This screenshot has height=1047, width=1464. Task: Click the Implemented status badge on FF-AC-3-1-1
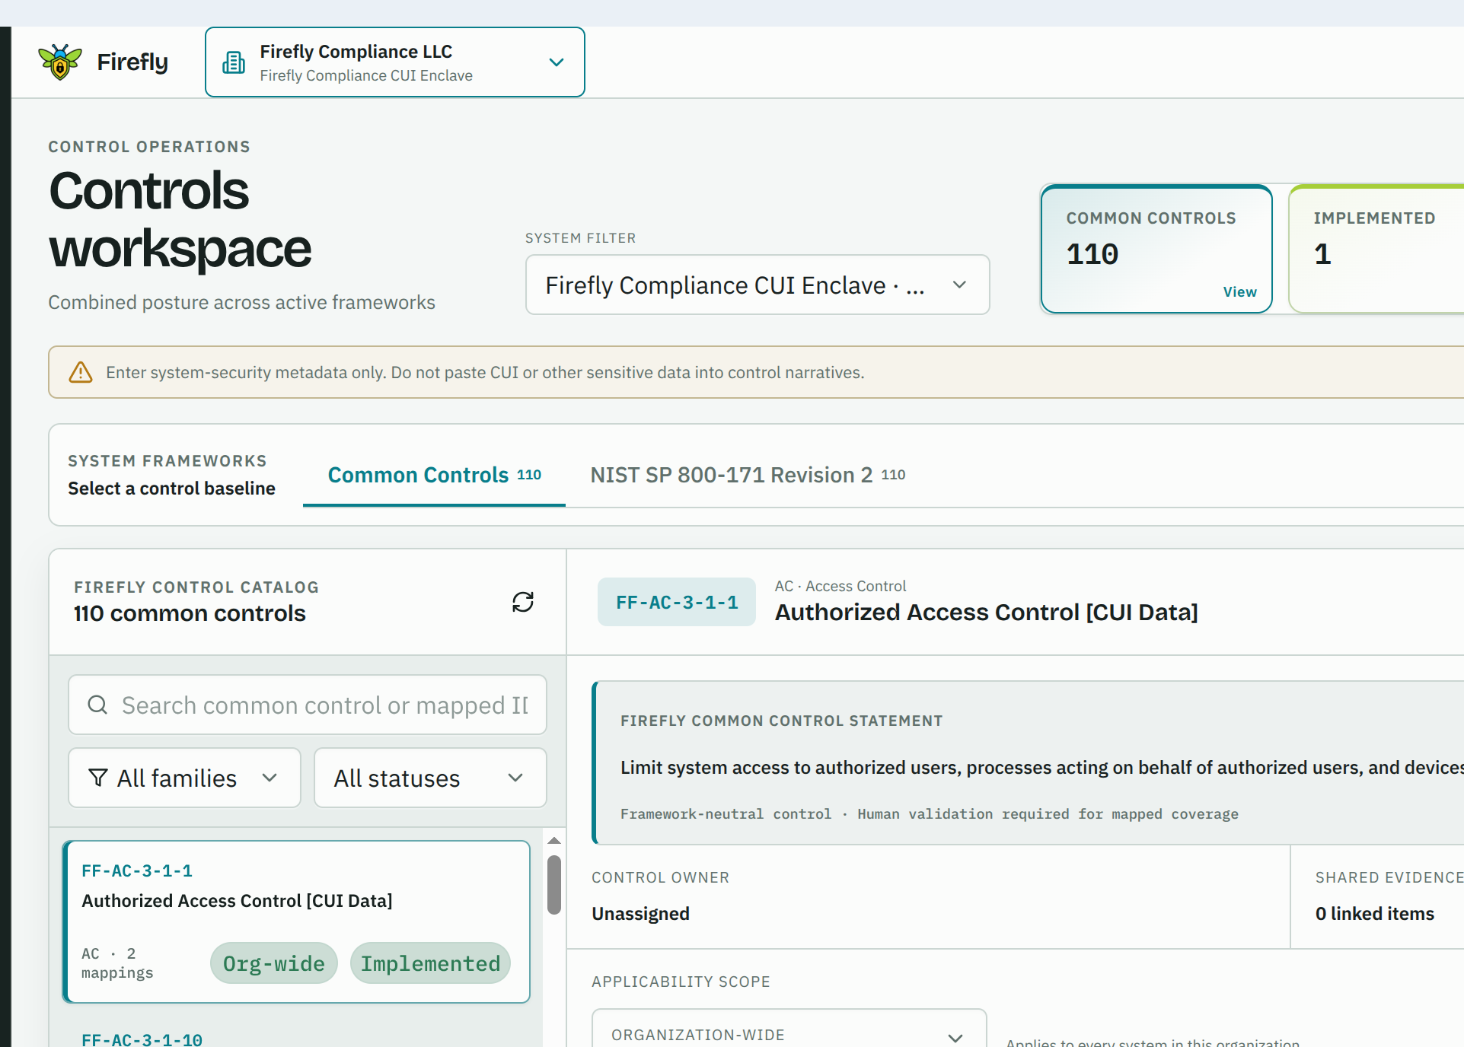click(x=430, y=963)
